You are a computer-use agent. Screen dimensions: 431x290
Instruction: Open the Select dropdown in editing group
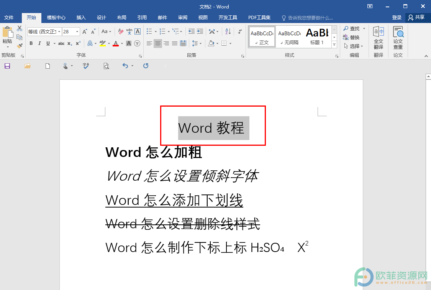[x=354, y=46]
